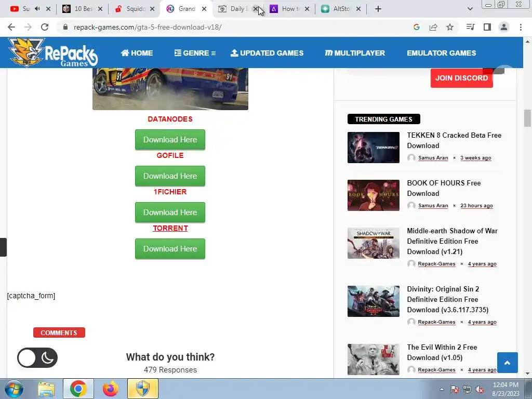The width and height of the screenshot is (532, 399).
Task: Click the muted volume tray icon
Action: pyautogui.click(x=480, y=389)
